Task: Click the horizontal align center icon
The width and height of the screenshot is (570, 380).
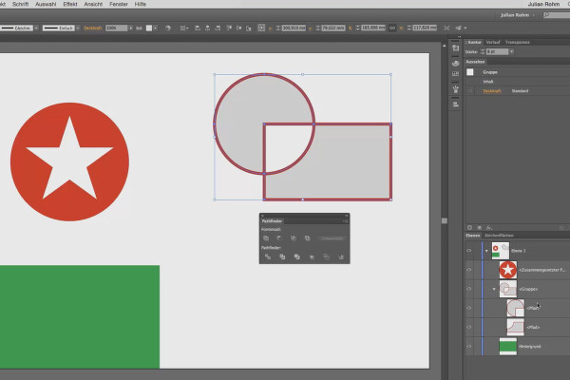Action: [x=207, y=28]
